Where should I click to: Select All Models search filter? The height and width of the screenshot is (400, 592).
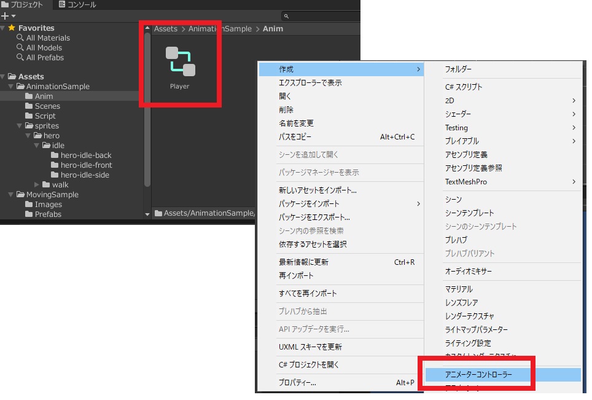(44, 48)
